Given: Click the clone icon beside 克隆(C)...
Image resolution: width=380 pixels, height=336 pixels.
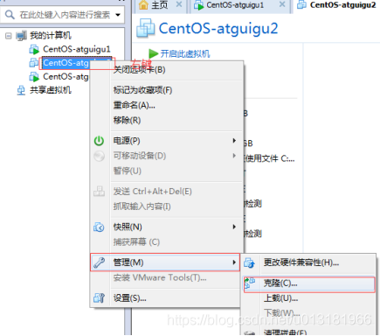Looking at the screenshot, I should (250, 283).
